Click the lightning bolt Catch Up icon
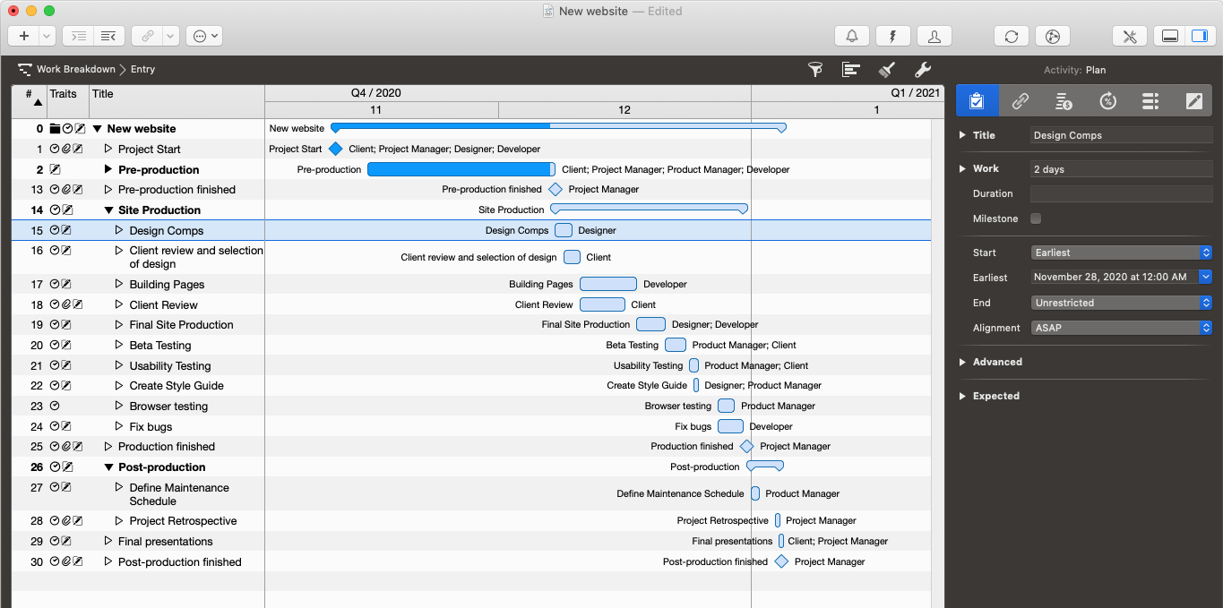Screen dimensions: 1223x608 (x=892, y=36)
